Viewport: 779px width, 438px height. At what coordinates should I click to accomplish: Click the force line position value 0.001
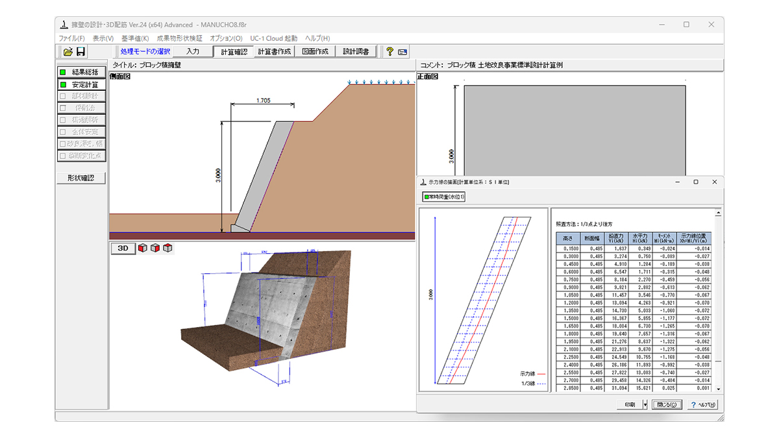694,388
